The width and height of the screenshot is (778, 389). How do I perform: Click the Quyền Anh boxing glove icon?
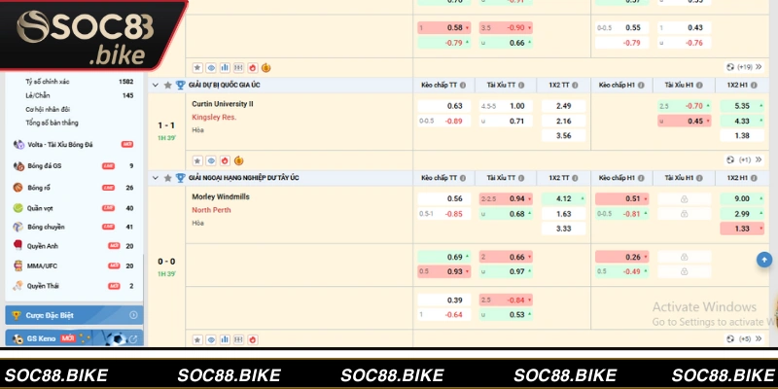coord(18,246)
